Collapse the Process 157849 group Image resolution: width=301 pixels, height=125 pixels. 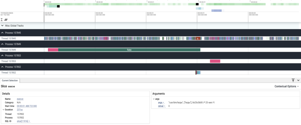(2, 44)
